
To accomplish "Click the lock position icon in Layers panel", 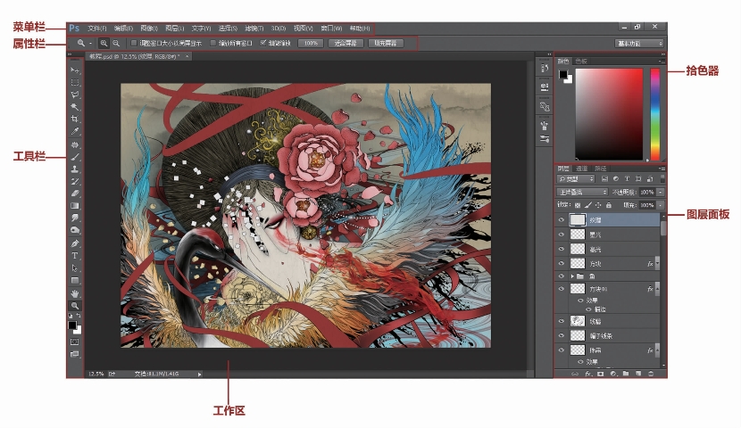I will tap(598, 205).
